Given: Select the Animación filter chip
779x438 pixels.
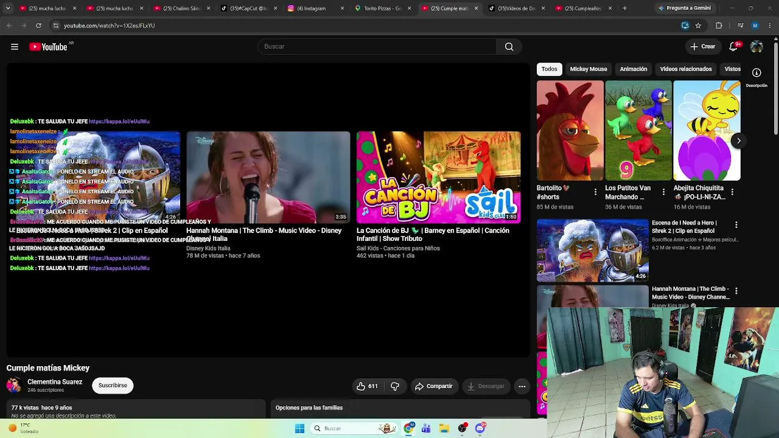Looking at the screenshot, I should (634, 69).
